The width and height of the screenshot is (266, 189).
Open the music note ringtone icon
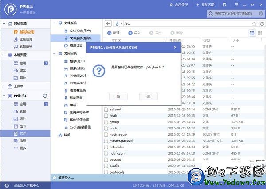click(x=224, y=4)
